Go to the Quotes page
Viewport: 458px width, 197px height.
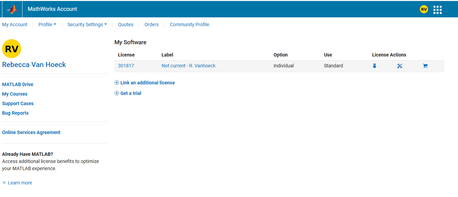coord(126,24)
